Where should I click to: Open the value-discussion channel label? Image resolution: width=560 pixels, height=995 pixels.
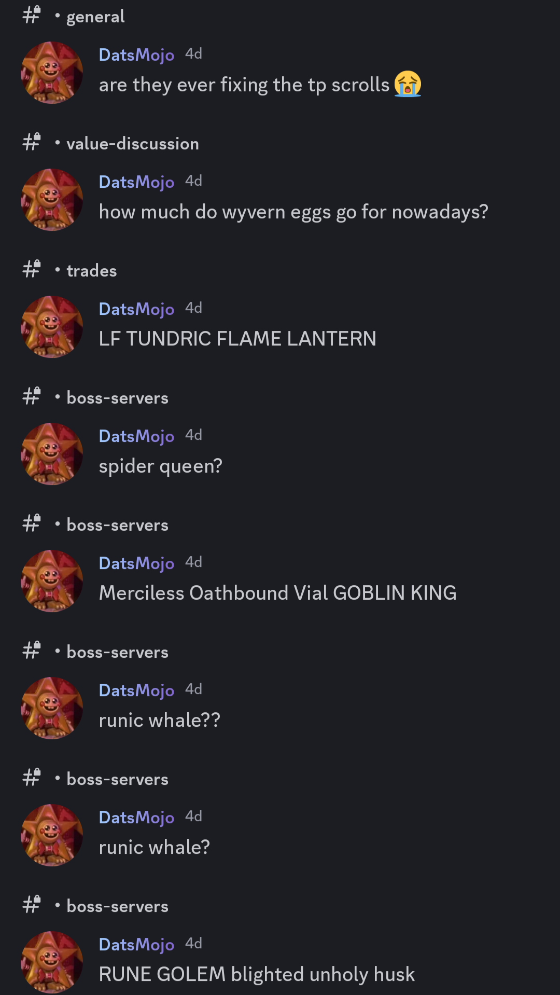pyautogui.click(x=133, y=144)
